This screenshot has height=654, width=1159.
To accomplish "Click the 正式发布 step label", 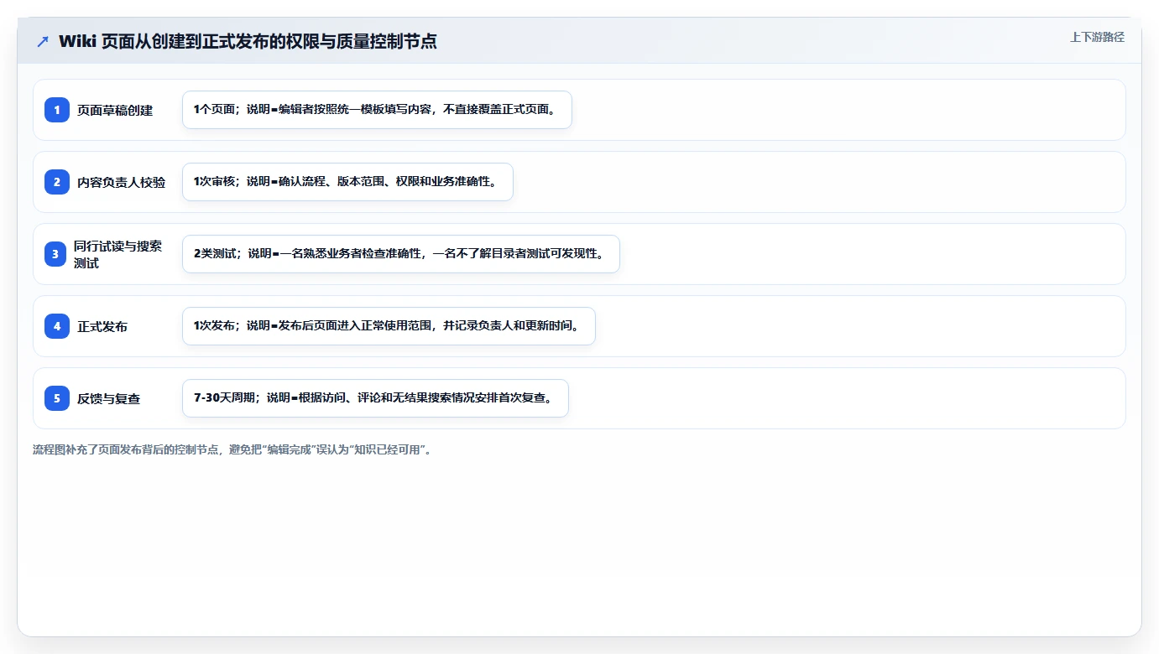I will tap(102, 326).
